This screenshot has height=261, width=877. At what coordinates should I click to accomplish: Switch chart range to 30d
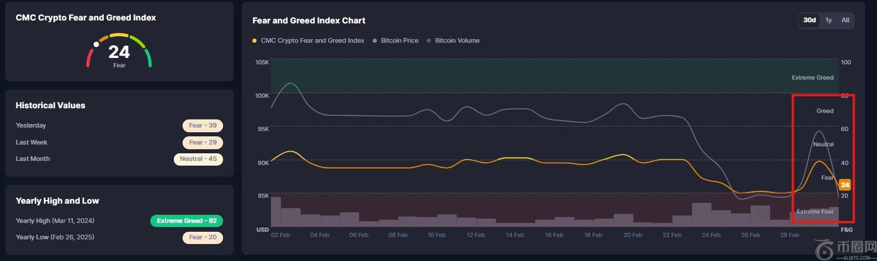pos(809,20)
